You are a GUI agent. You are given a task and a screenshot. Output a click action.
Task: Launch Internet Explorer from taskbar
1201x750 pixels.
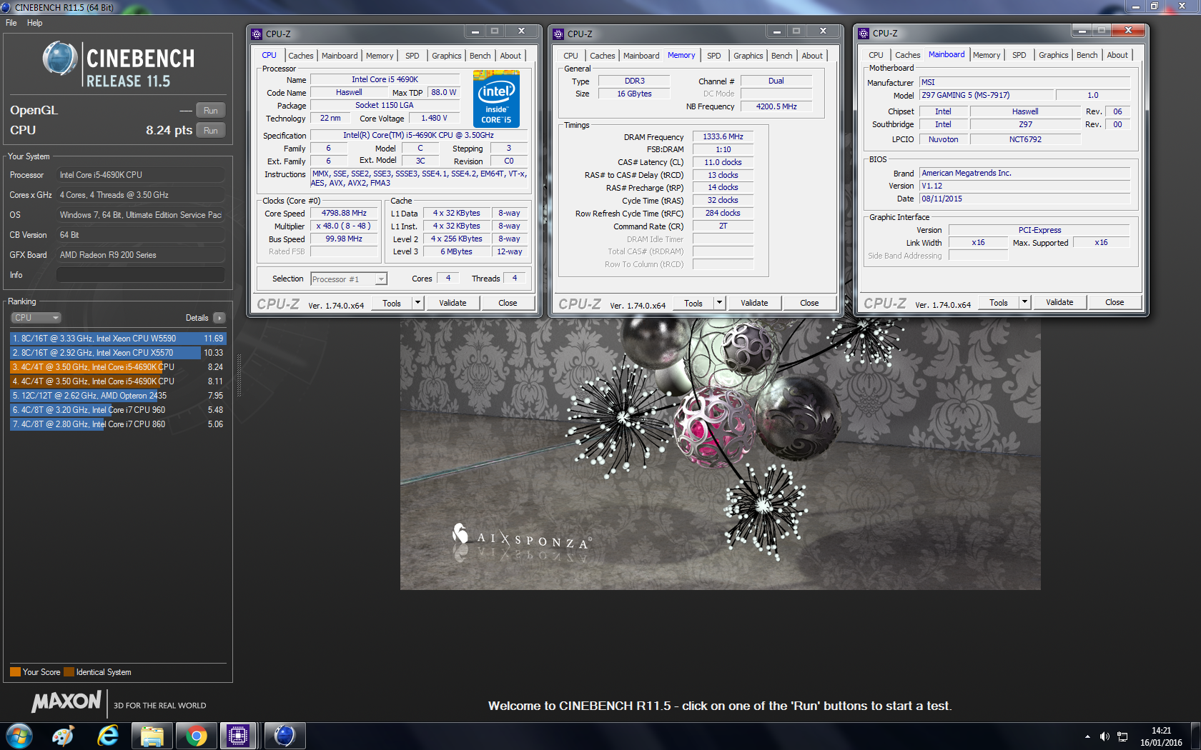pos(108,736)
